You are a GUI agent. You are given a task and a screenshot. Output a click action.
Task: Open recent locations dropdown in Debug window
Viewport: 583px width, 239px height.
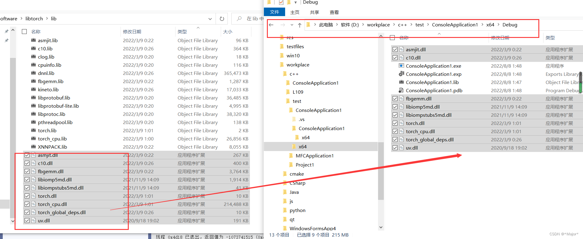292,25
